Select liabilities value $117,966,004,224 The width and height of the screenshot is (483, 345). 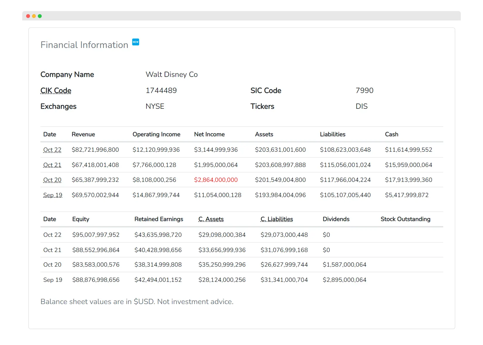point(345,180)
